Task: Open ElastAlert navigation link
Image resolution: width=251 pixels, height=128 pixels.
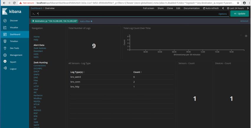Action: tap(38, 51)
